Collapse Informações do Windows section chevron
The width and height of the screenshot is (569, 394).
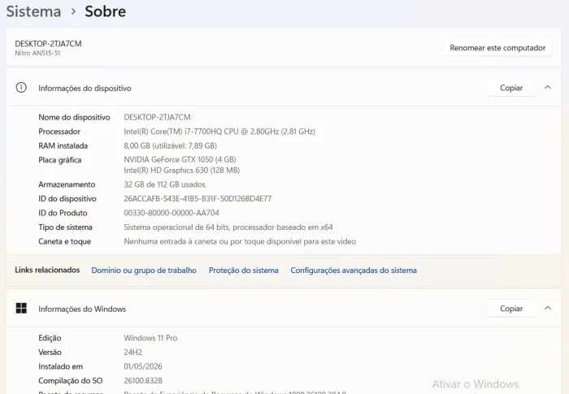click(x=548, y=308)
